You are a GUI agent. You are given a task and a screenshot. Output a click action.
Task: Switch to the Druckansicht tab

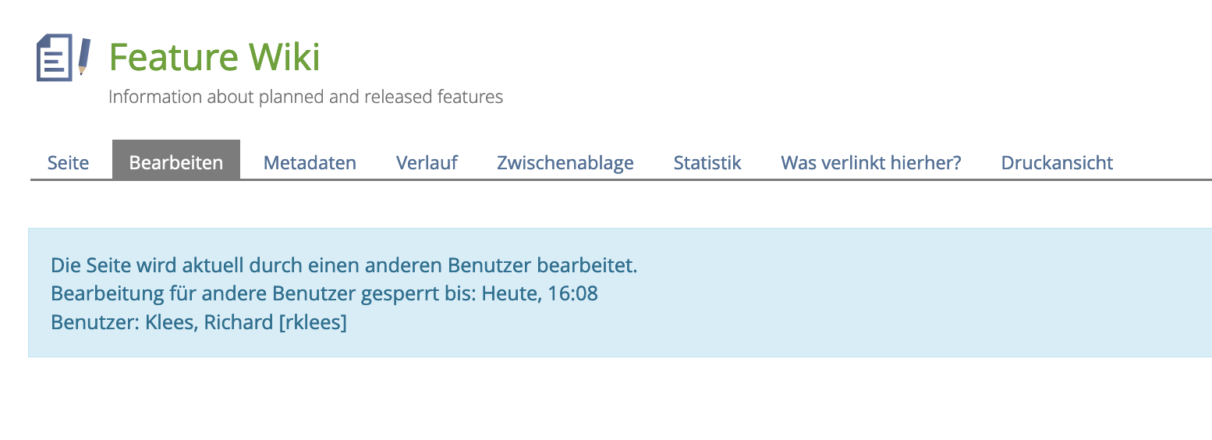tap(1057, 162)
